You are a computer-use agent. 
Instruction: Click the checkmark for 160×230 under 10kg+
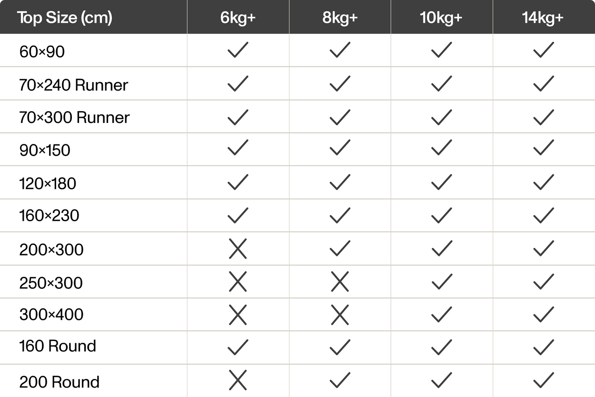click(x=441, y=216)
